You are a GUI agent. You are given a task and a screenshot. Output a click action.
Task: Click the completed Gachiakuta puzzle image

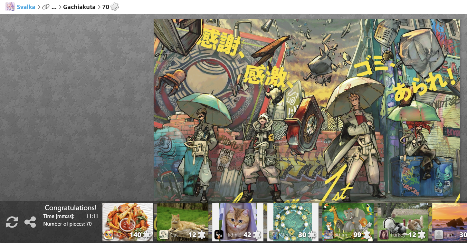pyautogui.click(x=307, y=110)
